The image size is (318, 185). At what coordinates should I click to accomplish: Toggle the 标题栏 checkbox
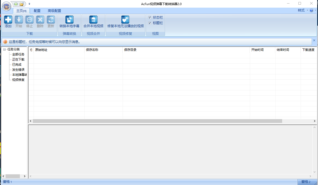(x=150, y=23)
